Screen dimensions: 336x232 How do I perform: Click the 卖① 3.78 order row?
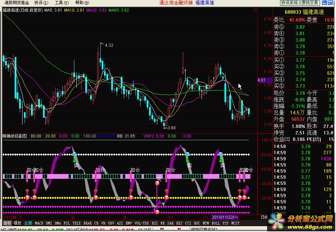click(x=304, y=53)
